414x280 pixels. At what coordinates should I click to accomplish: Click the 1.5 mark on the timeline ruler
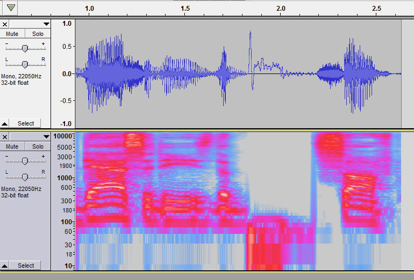[x=185, y=9]
